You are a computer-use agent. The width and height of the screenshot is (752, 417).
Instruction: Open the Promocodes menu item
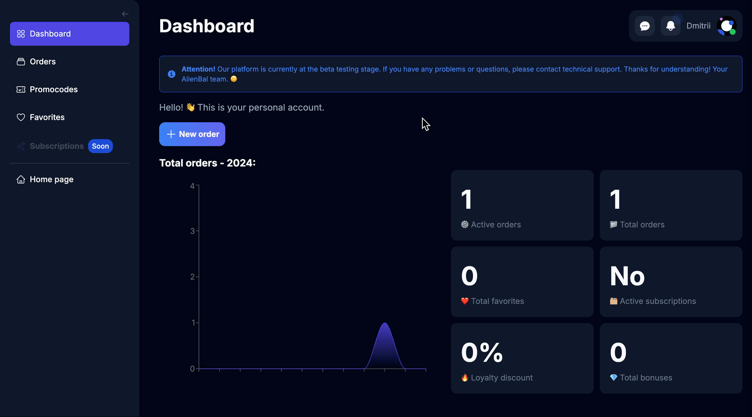[54, 89]
